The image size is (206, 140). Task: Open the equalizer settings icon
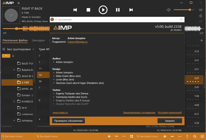tap(201, 10)
